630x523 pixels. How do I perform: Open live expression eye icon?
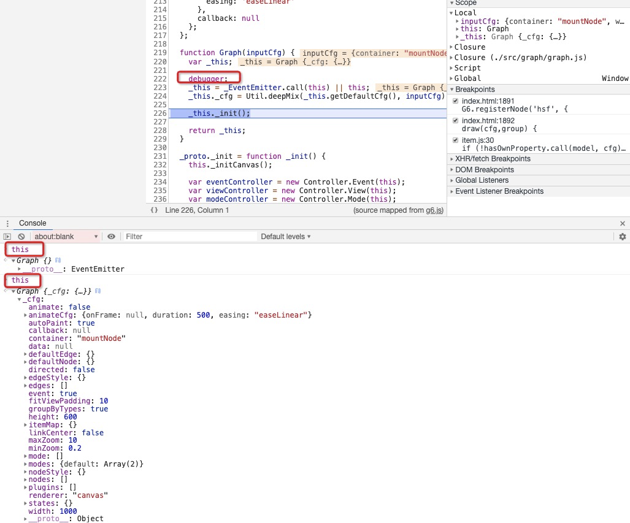[x=111, y=237]
